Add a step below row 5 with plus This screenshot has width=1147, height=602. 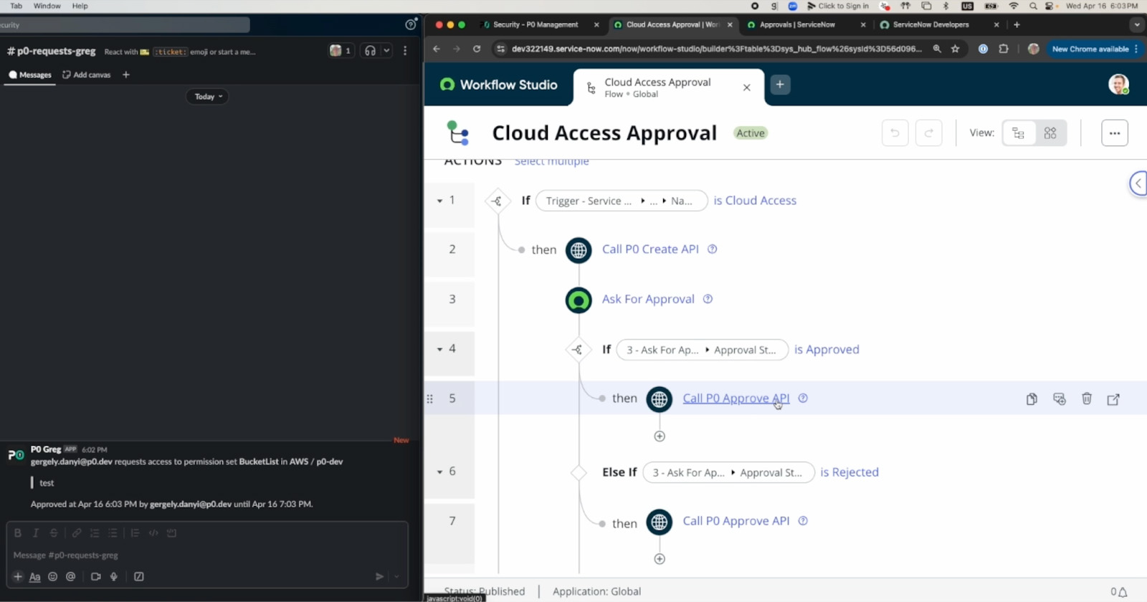pyautogui.click(x=660, y=436)
